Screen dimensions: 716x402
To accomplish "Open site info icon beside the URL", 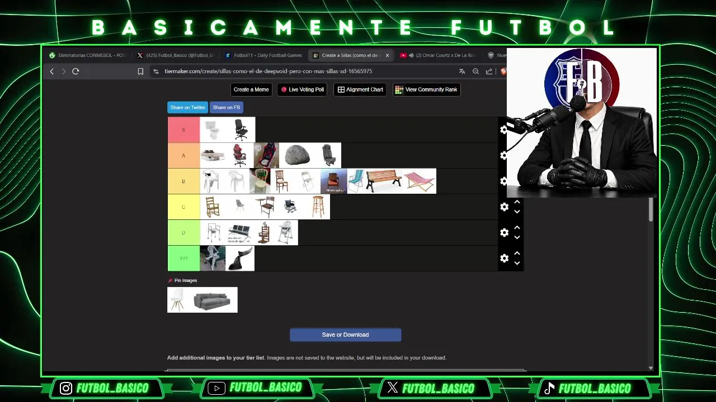I will [156, 71].
